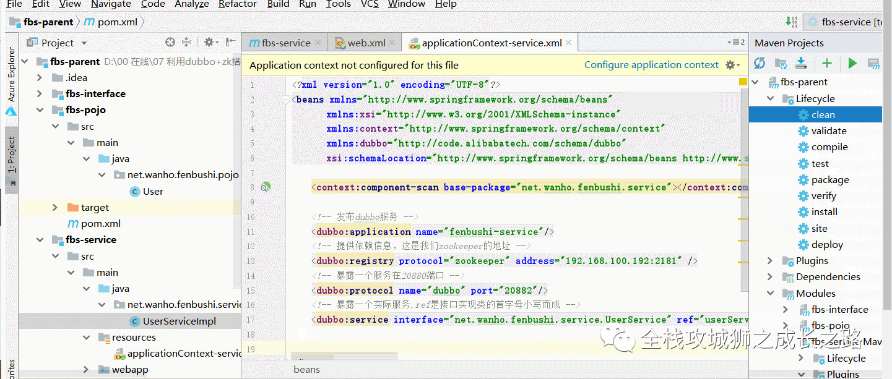
Task: Click the scroll from source target icon
Action: (170, 43)
